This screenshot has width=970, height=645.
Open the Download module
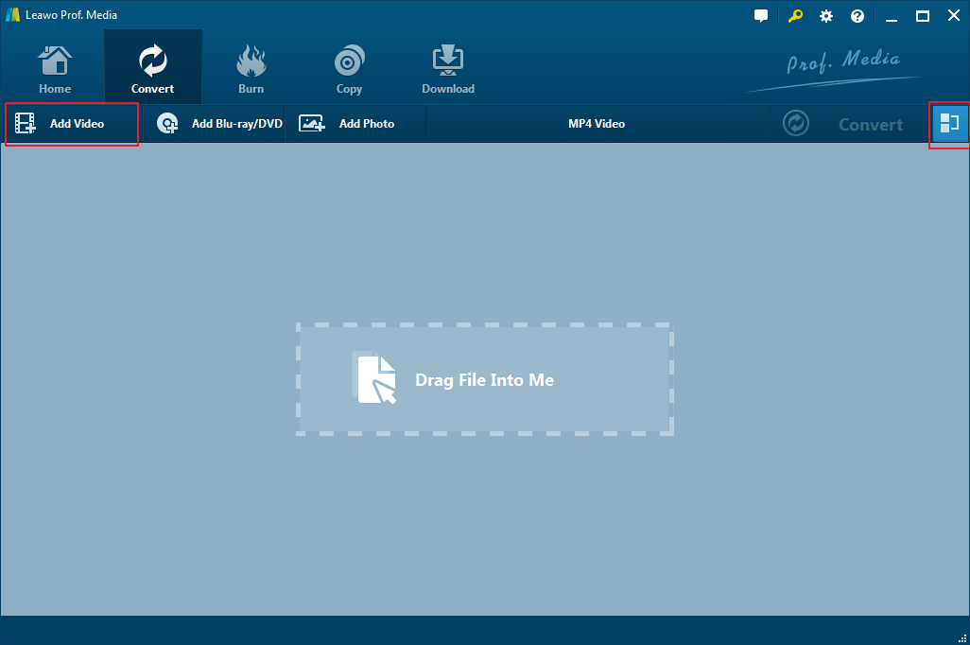pos(448,69)
